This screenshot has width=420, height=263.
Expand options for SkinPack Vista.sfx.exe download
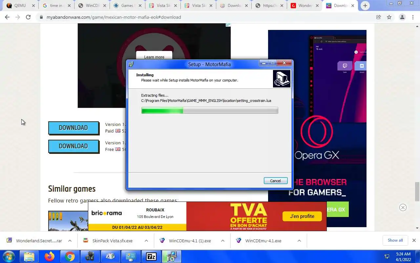146,241
